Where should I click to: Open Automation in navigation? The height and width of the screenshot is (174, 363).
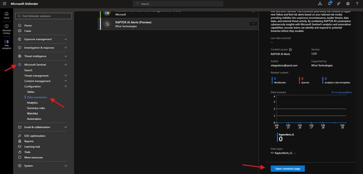click(34, 119)
